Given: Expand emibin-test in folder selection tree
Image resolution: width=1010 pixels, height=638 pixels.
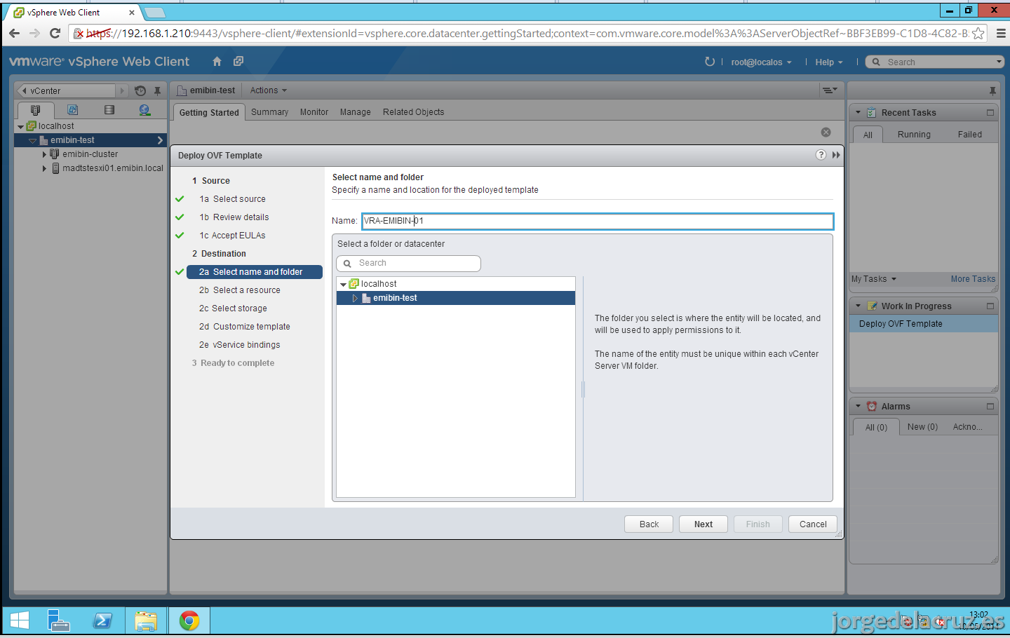Looking at the screenshot, I should click(355, 298).
